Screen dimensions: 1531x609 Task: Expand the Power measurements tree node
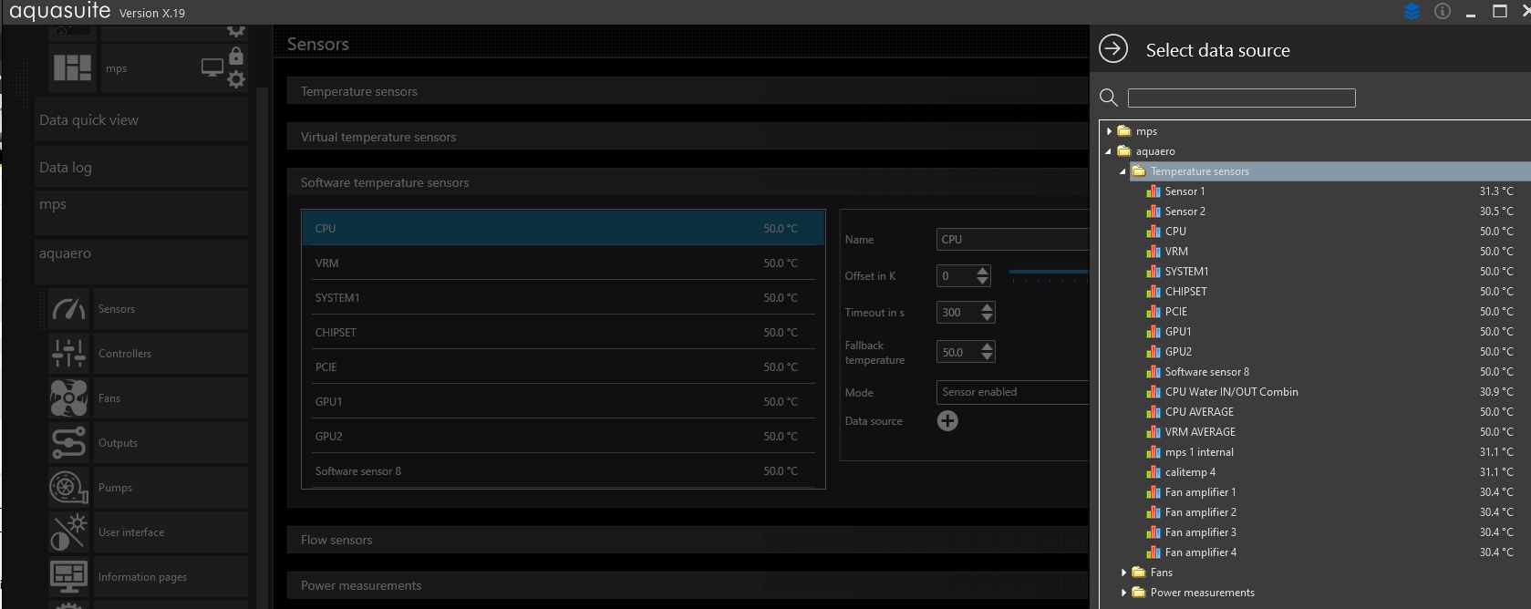1123,593
